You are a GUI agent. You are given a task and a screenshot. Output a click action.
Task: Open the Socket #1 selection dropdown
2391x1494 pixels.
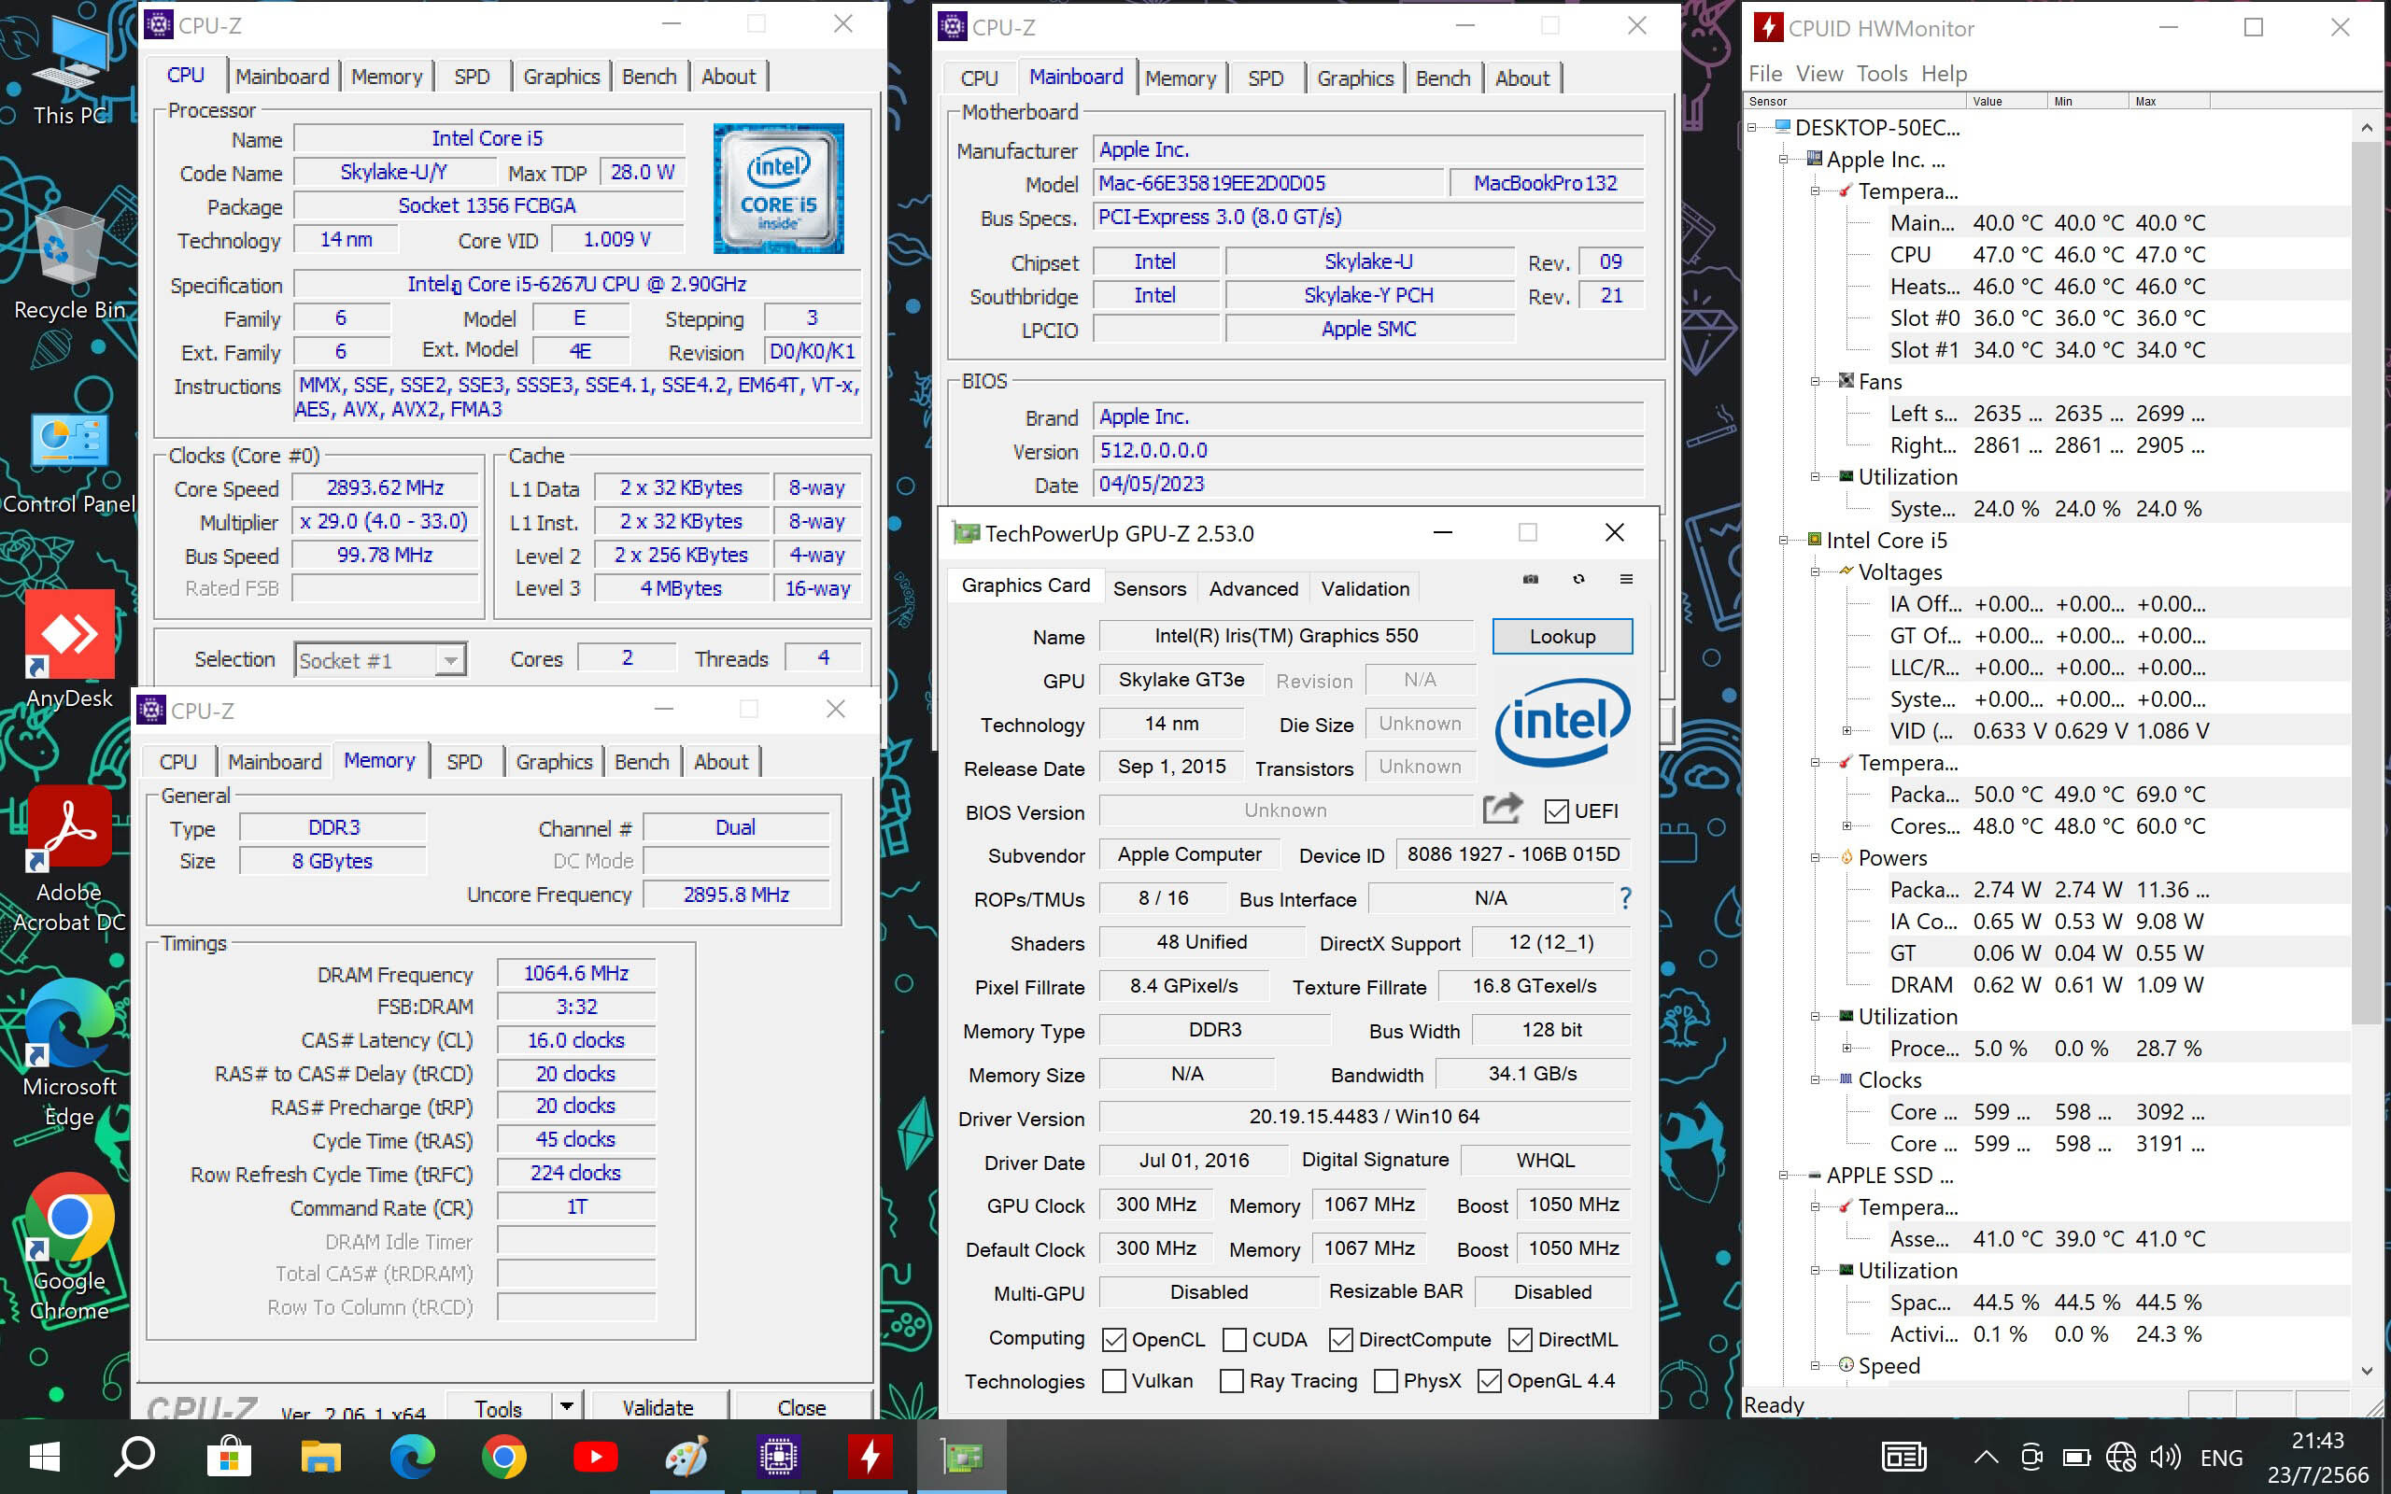[x=380, y=660]
